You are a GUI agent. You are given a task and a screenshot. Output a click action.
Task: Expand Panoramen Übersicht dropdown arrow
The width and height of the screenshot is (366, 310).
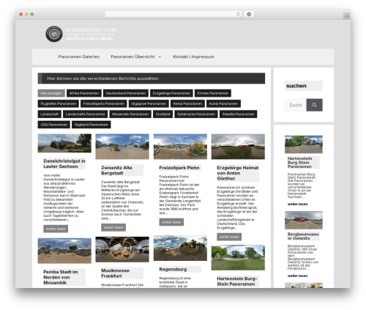click(x=160, y=56)
